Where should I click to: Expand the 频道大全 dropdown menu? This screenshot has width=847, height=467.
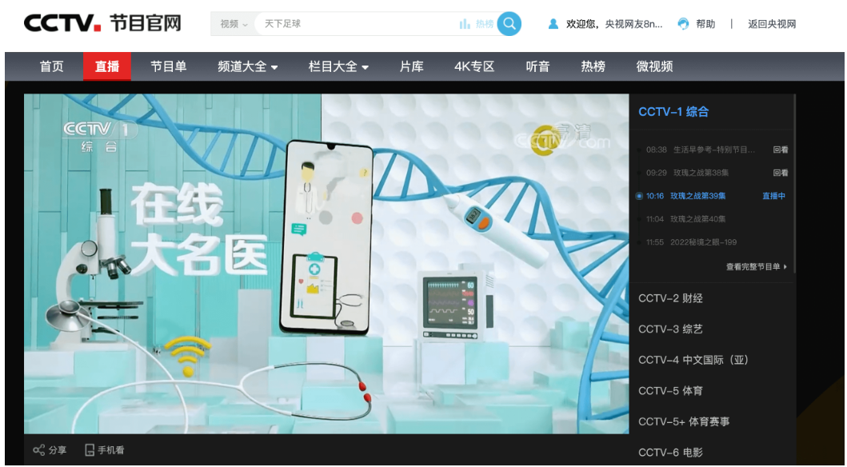pyautogui.click(x=247, y=66)
